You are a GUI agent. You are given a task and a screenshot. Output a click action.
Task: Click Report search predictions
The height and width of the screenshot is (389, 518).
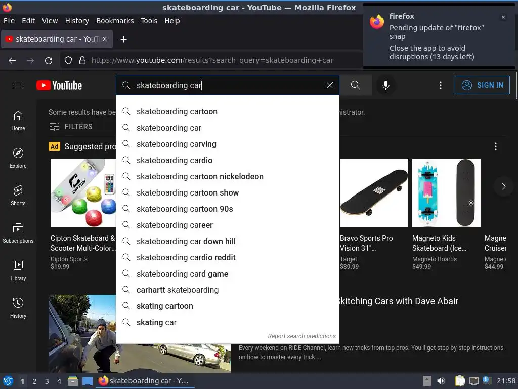coord(301,336)
